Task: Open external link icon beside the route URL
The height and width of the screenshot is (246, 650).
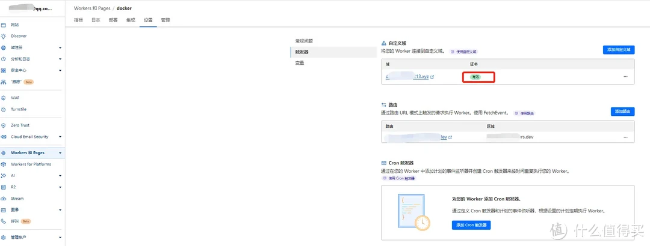Action: point(450,137)
